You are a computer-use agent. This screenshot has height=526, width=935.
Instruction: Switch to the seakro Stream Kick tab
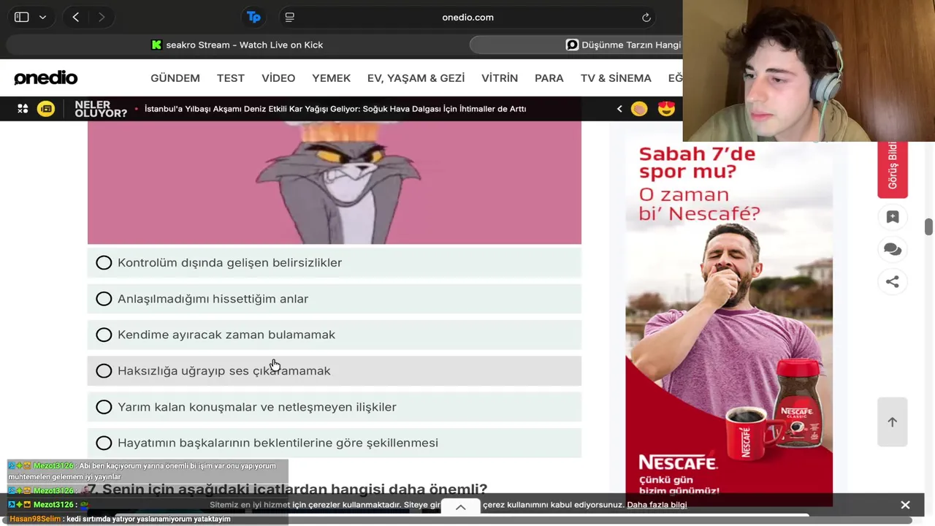pyautogui.click(x=237, y=45)
